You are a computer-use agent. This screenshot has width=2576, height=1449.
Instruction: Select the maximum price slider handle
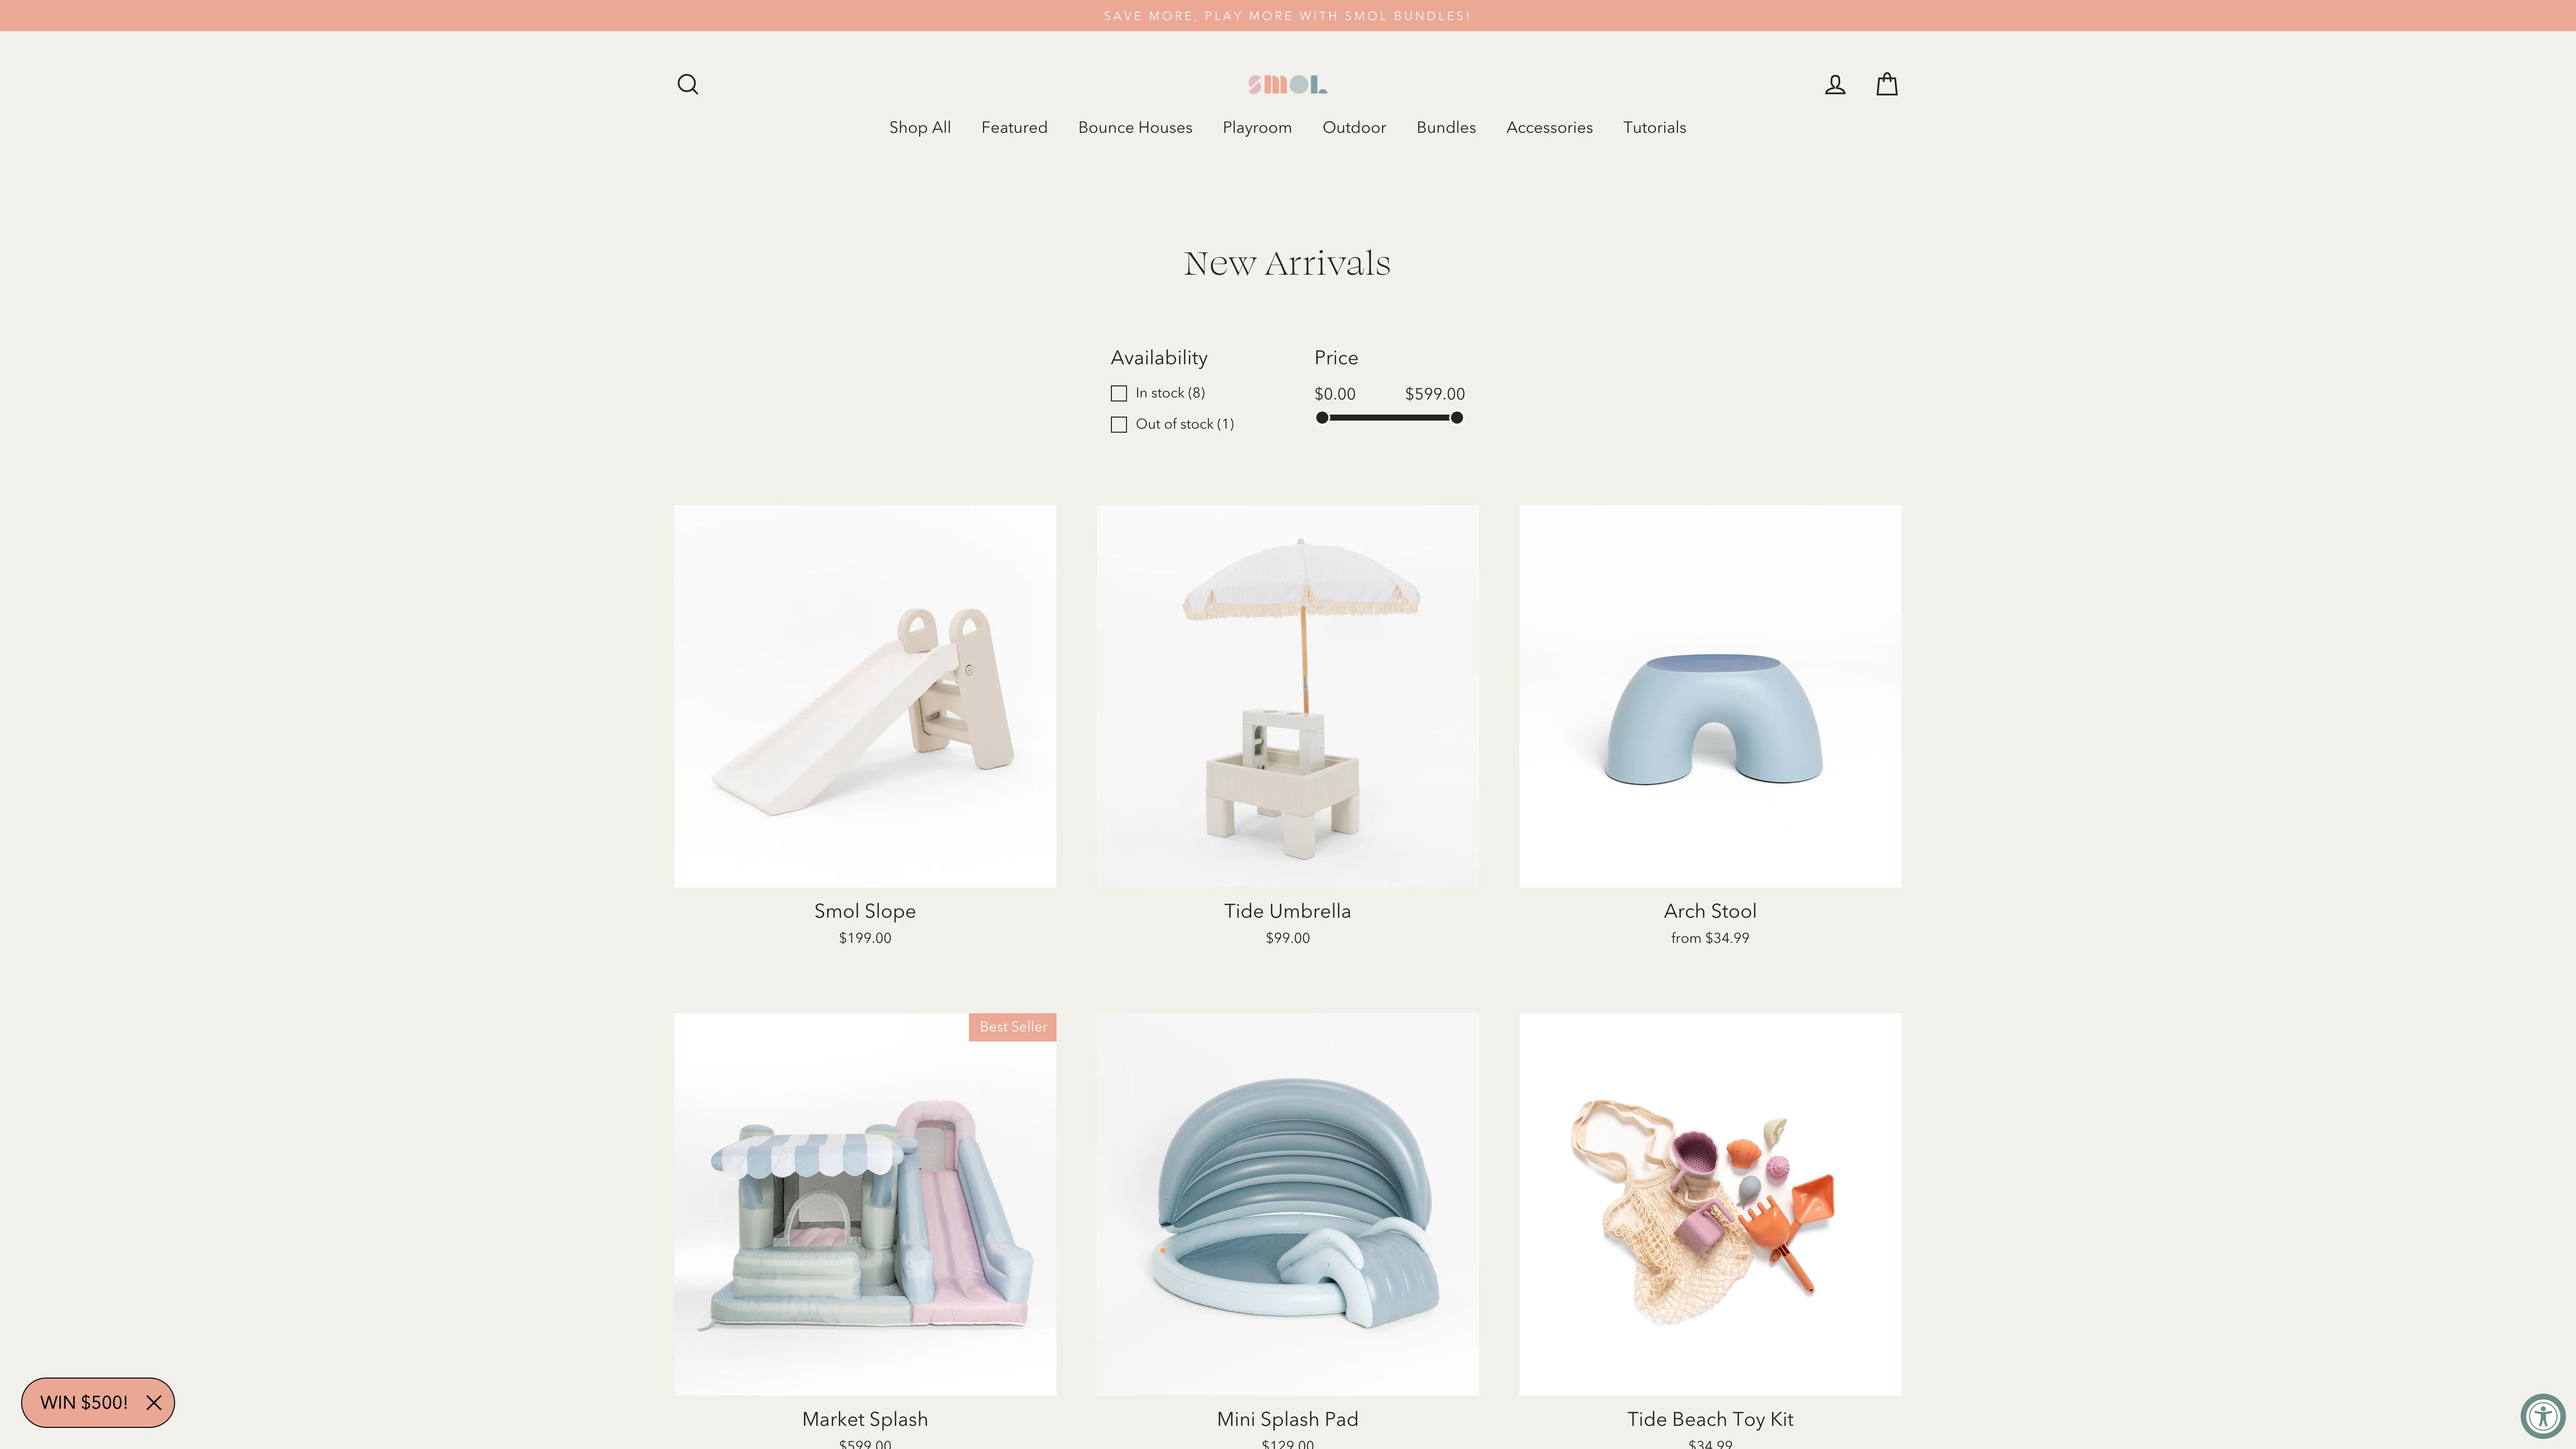1456,418
